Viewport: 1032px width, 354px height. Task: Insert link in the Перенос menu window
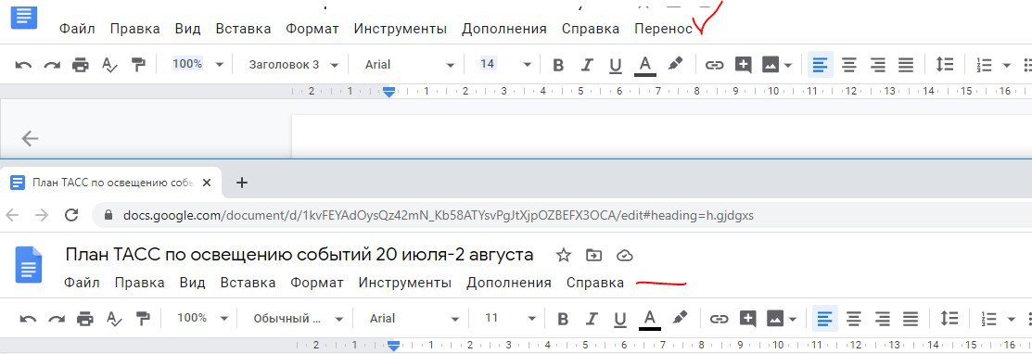(714, 65)
